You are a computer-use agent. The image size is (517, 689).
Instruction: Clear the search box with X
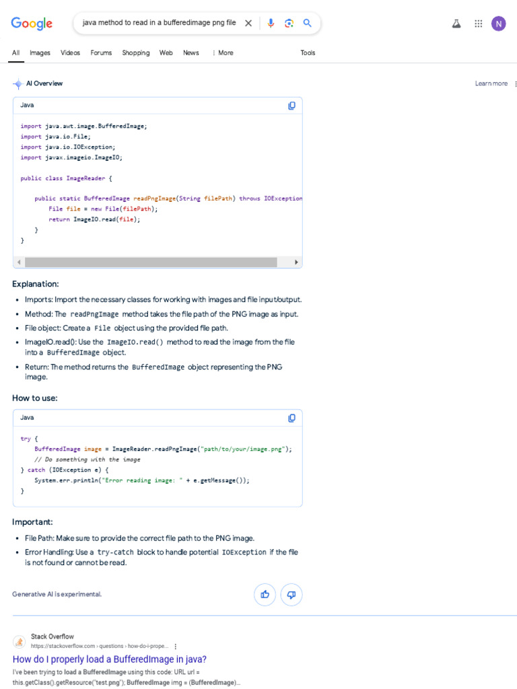(x=248, y=23)
